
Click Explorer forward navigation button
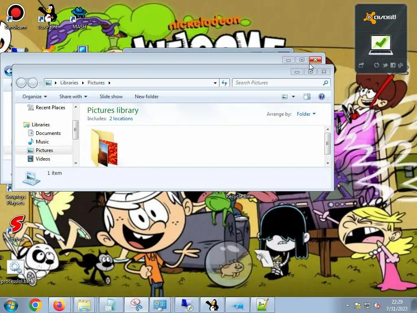pos(33,83)
